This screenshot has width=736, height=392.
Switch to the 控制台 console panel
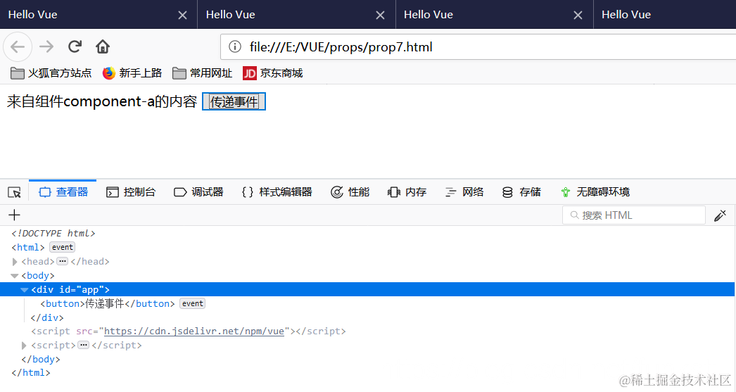click(130, 192)
